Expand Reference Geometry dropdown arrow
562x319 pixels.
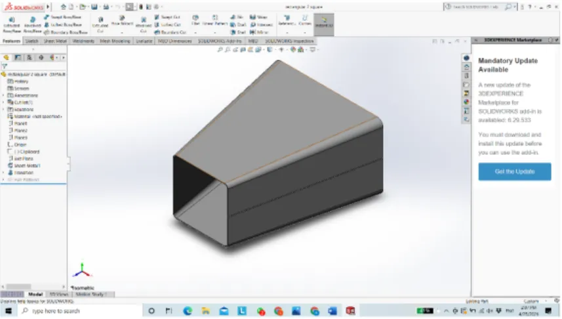point(287,33)
